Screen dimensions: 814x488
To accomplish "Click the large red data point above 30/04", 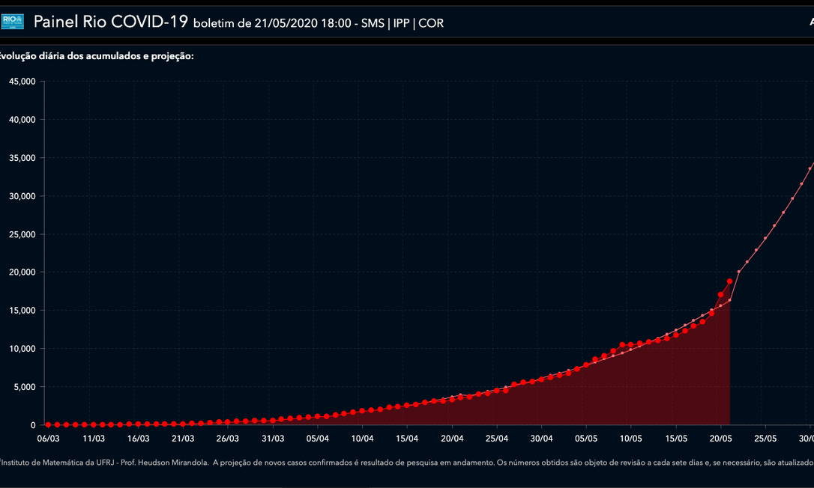I will coord(541,379).
